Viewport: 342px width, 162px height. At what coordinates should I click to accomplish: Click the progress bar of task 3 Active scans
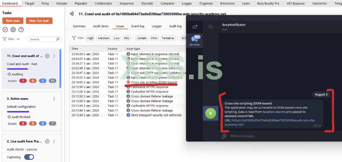coord(18,112)
